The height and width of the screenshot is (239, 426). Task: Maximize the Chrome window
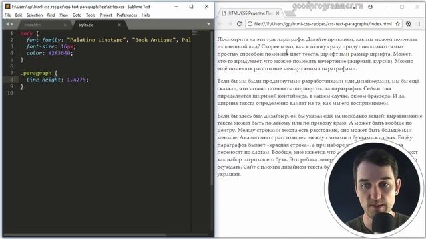coord(402,7)
